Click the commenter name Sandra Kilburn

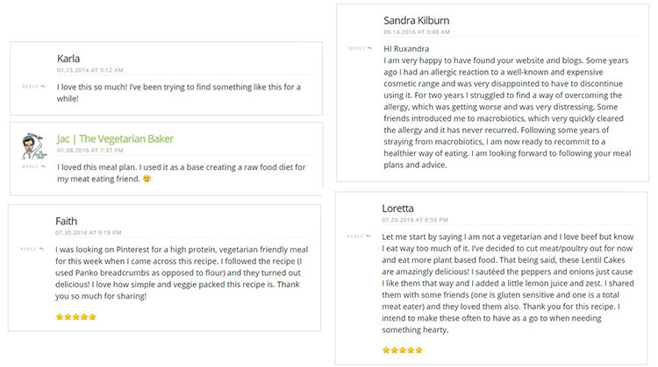click(x=416, y=20)
